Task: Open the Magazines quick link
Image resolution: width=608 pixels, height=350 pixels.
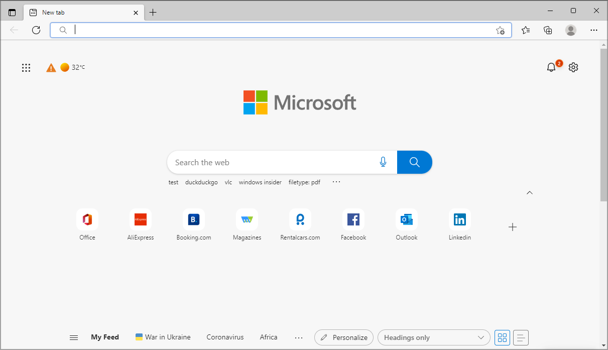Action: pyautogui.click(x=247, y=225)
